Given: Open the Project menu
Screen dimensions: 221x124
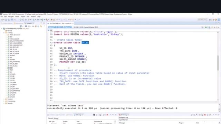Looking at the screenshot, I should click(x=23, y=17).
